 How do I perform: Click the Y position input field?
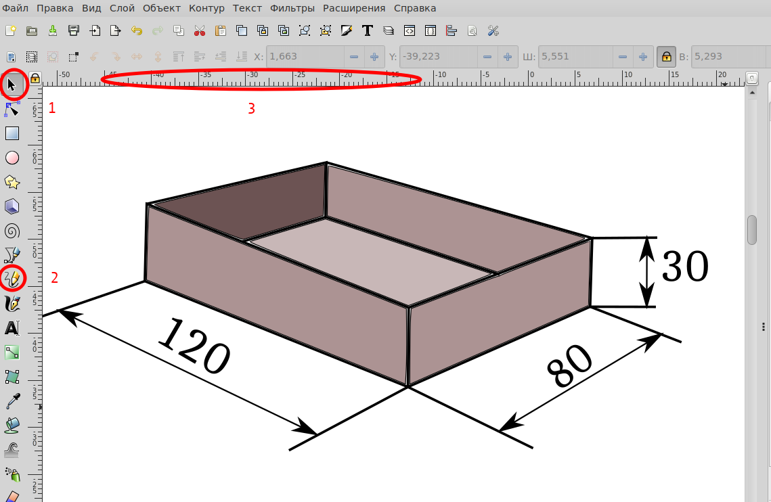click(x=439, y=57)
